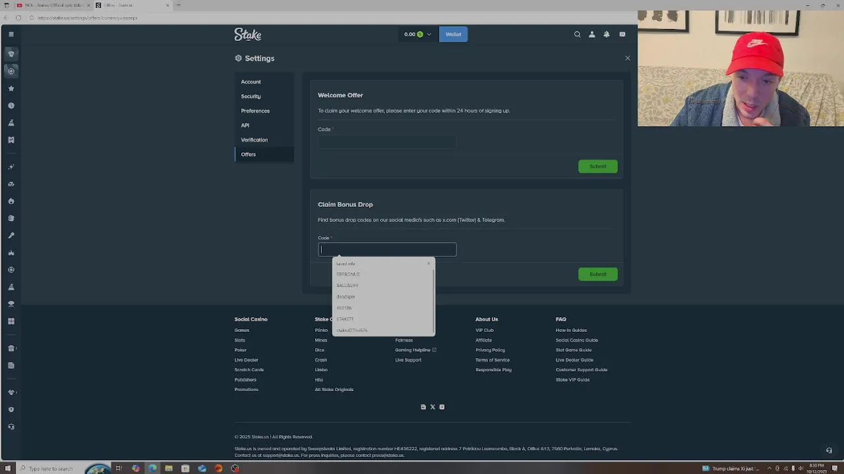Close the Settings panel with X
The width and height of the screenshot is (844, 474).
click(627, 58)
